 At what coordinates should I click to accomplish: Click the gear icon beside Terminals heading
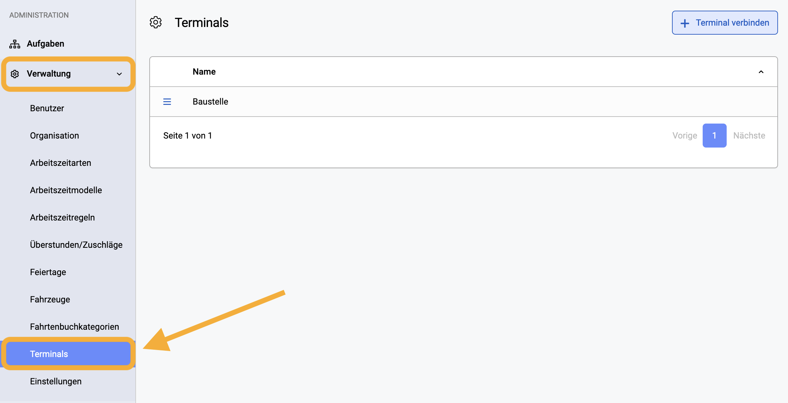pos(156,23)
